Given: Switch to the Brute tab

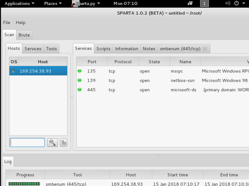Looking at the screenshot, I should coord(24,35).
